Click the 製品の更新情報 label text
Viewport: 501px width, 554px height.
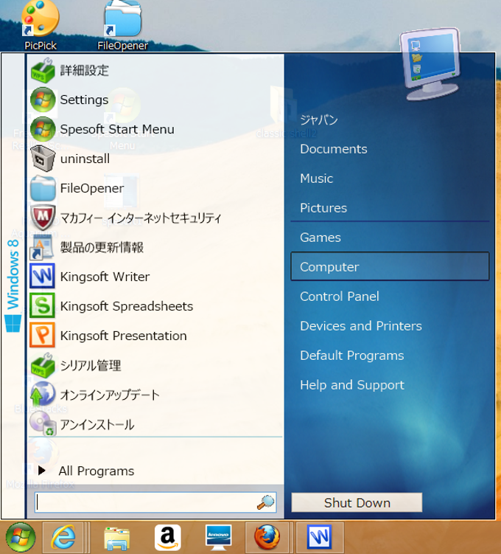pos(102,247)
